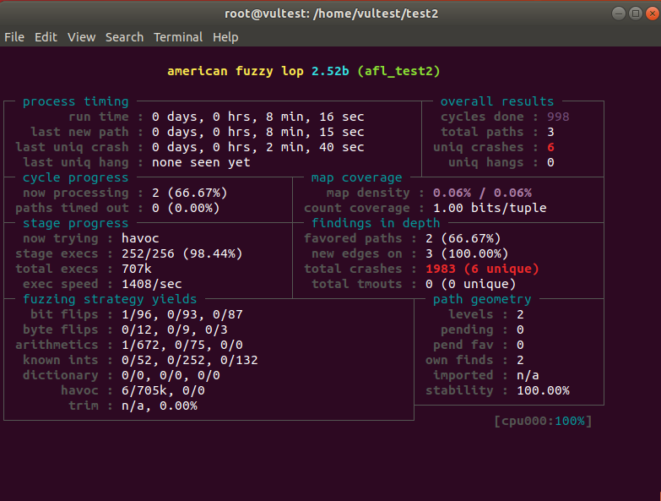Click the uniq hangs value 0

[550, 162]
